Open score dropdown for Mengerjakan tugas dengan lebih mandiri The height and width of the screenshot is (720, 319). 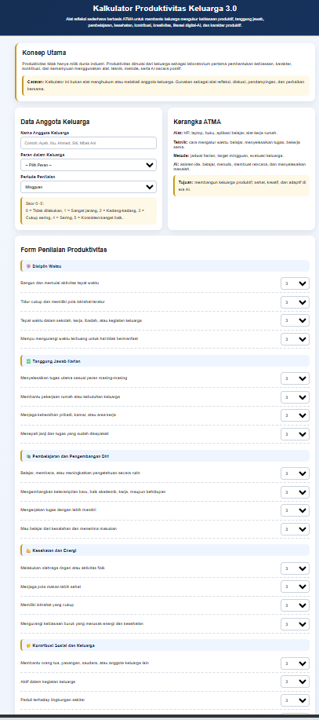click(x=295, y=510)
